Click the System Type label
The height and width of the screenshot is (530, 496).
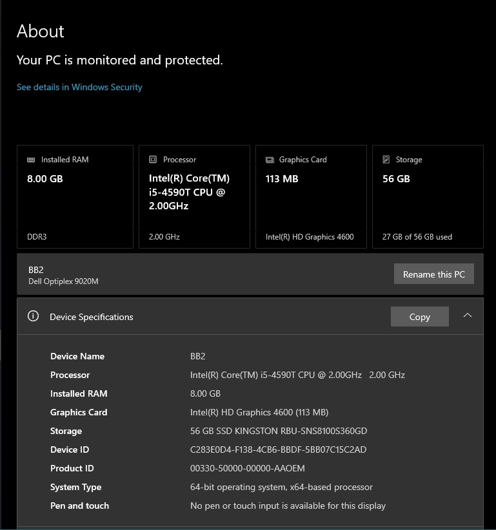pyautogui.click(x=76, y=487)
